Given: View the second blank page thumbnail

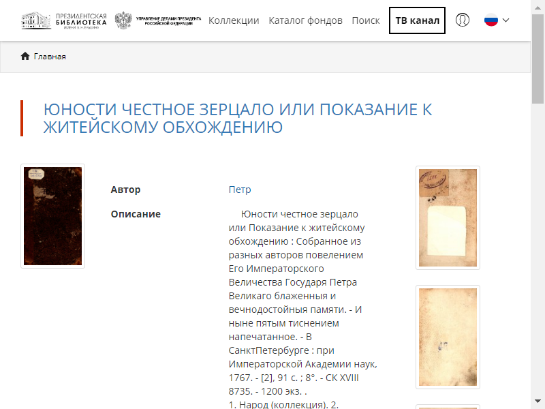Looking at the screenshot, I should pos(448,337).
